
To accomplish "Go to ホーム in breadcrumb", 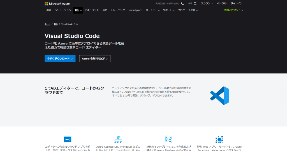I will [47, 24].
